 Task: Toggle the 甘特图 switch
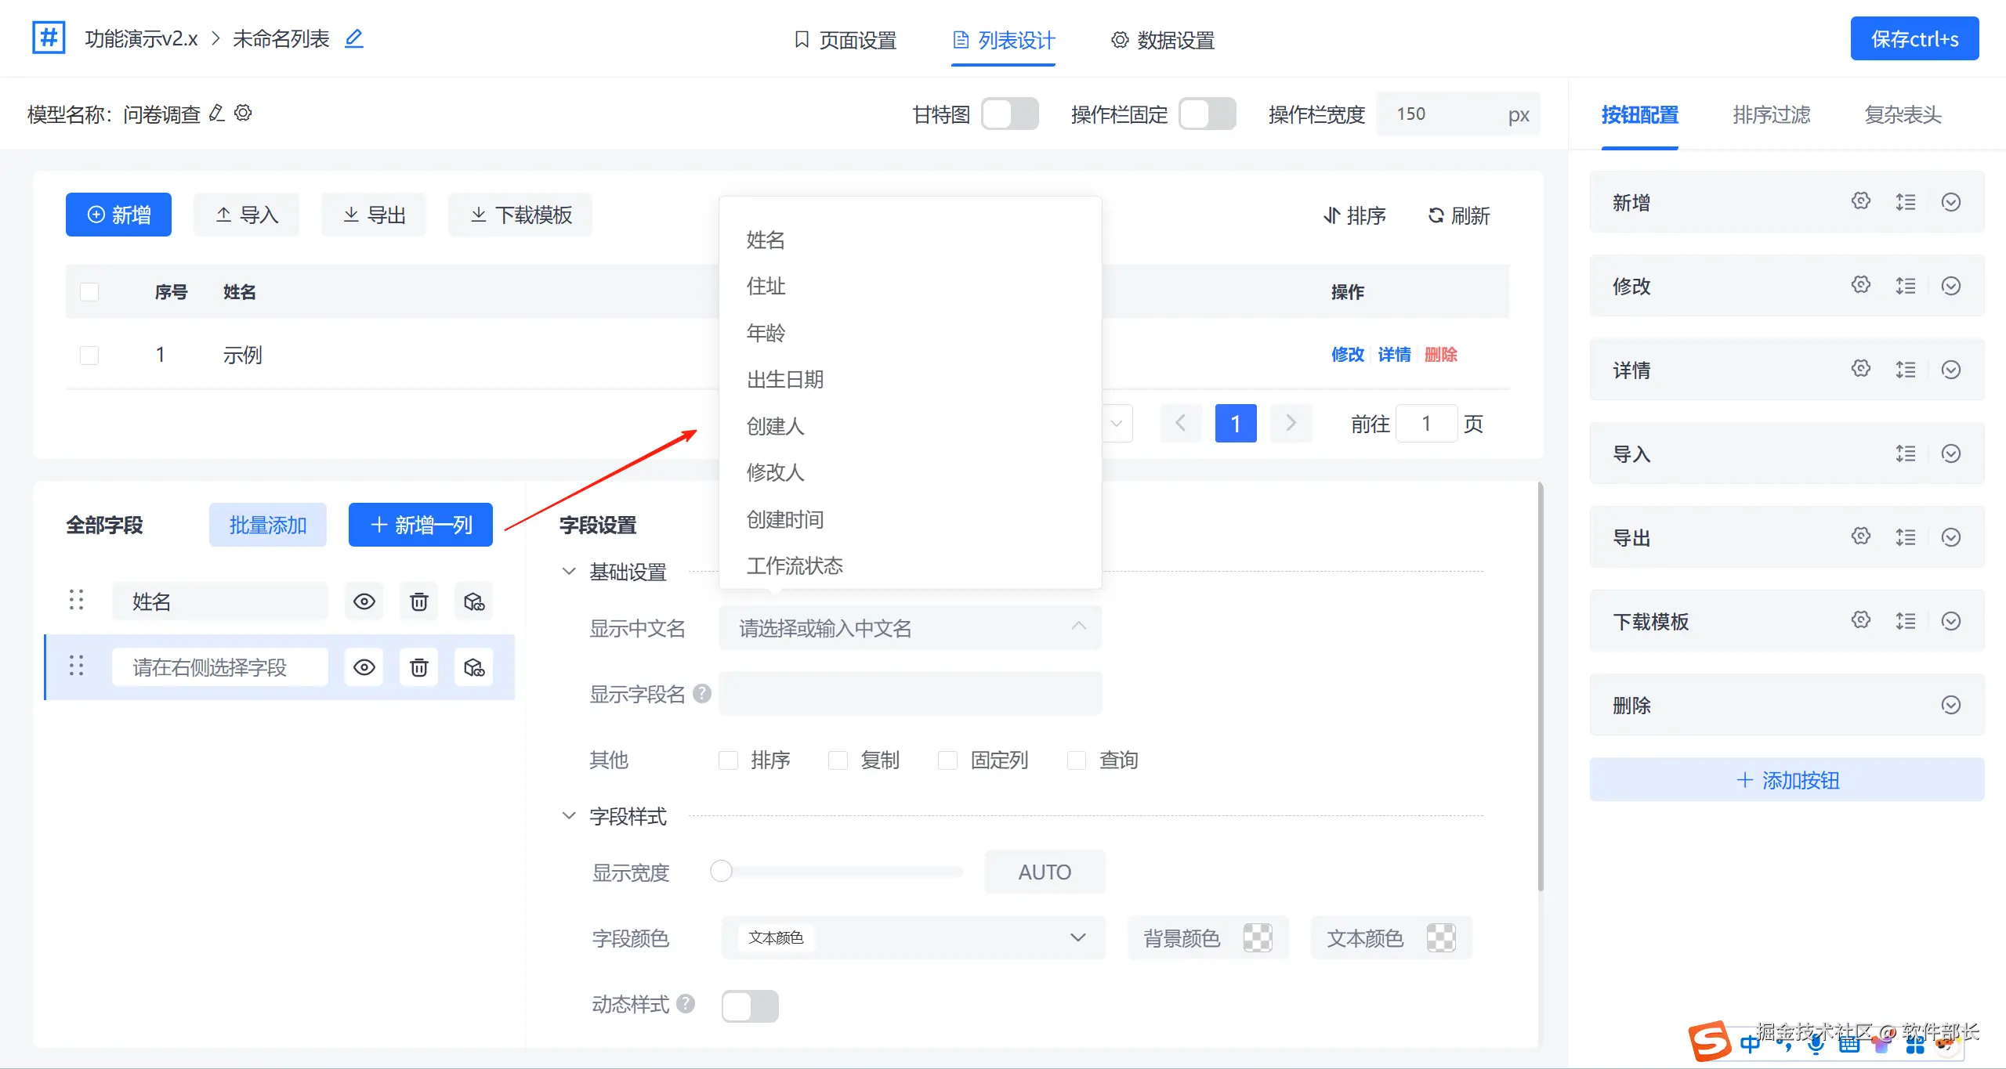coord(1009,114)
